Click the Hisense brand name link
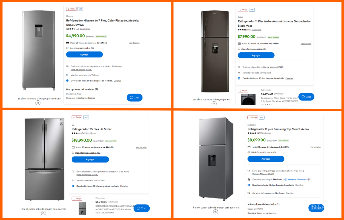 pyautogui.click(x=69, y=16)
